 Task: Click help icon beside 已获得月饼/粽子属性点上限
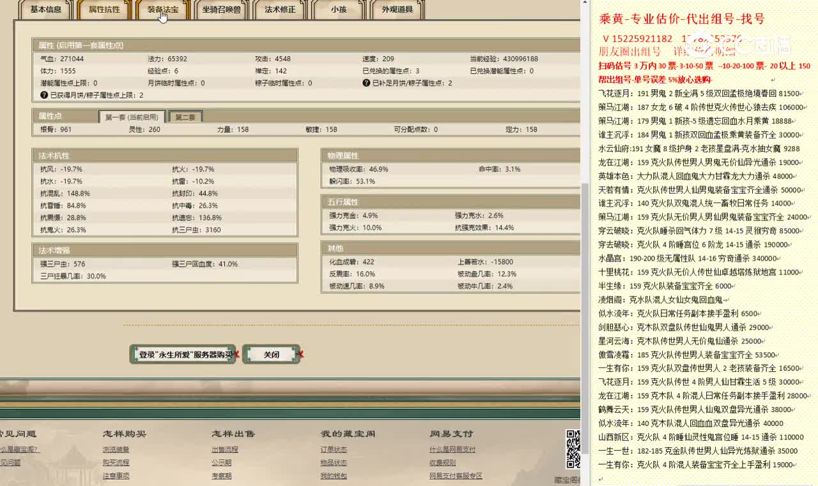(x=44, y=95)
